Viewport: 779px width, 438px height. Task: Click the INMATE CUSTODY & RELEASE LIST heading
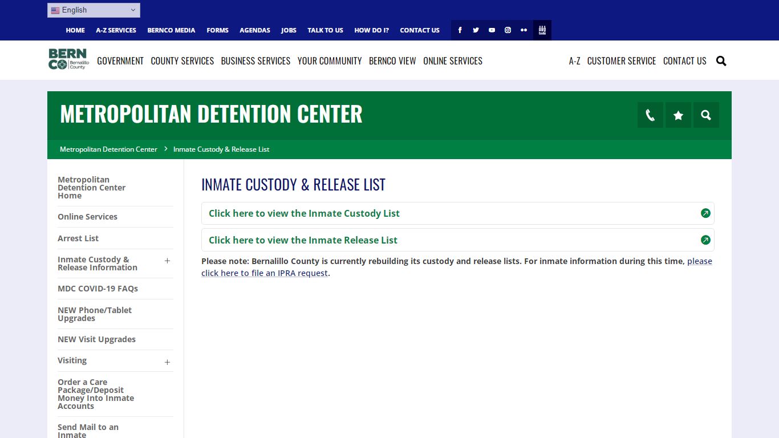(x=293, y=185)
